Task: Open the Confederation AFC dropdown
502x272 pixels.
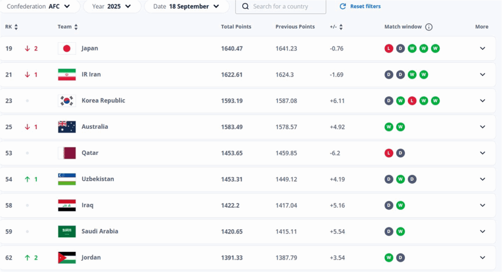Action: point(38,6)
